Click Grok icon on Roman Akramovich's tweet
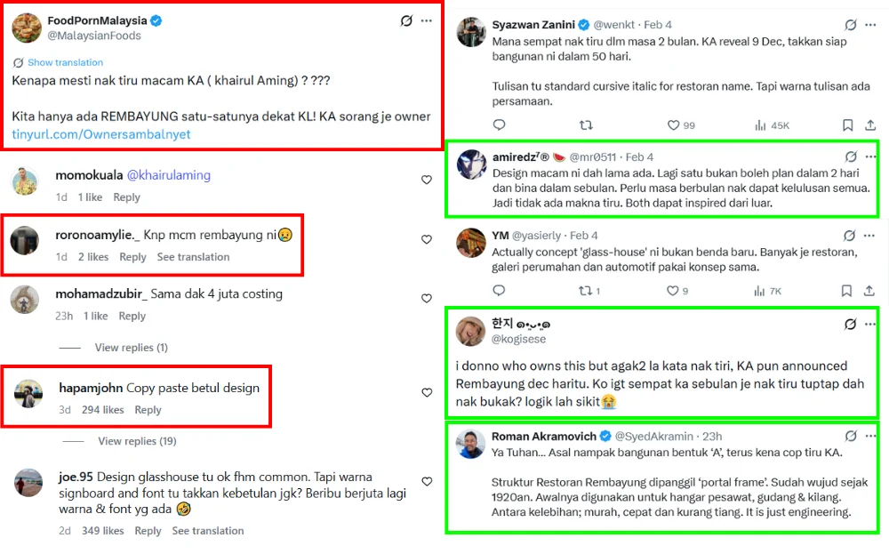 tap(851, 436)
